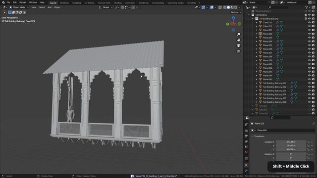Select the set-selection mode square icon
This screenshot has width=317, height=178.
coord(10,12)
